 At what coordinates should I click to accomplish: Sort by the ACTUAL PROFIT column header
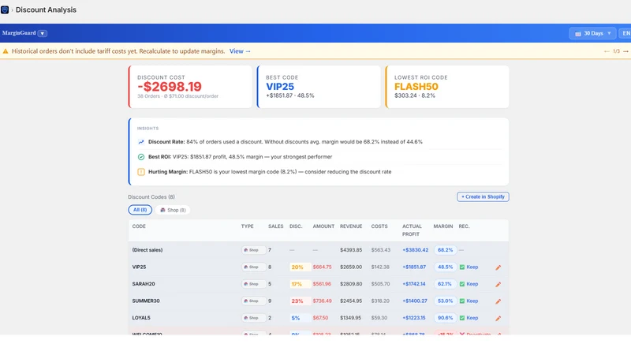click(x=412, y=230)
